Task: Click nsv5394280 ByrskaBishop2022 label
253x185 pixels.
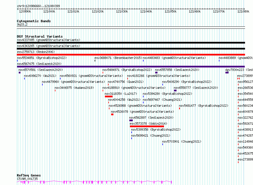Action: coord(167,94)
